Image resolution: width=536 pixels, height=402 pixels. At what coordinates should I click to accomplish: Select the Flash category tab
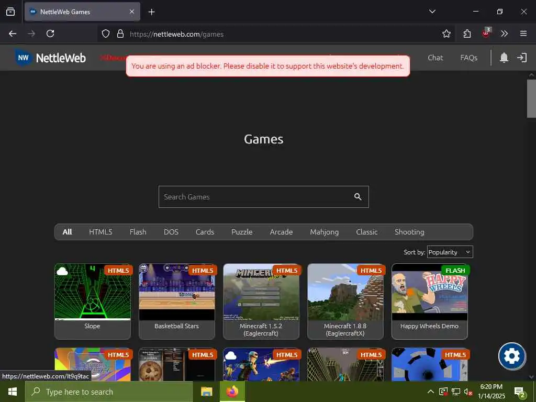pyautogui.click(x=138, y=232)
